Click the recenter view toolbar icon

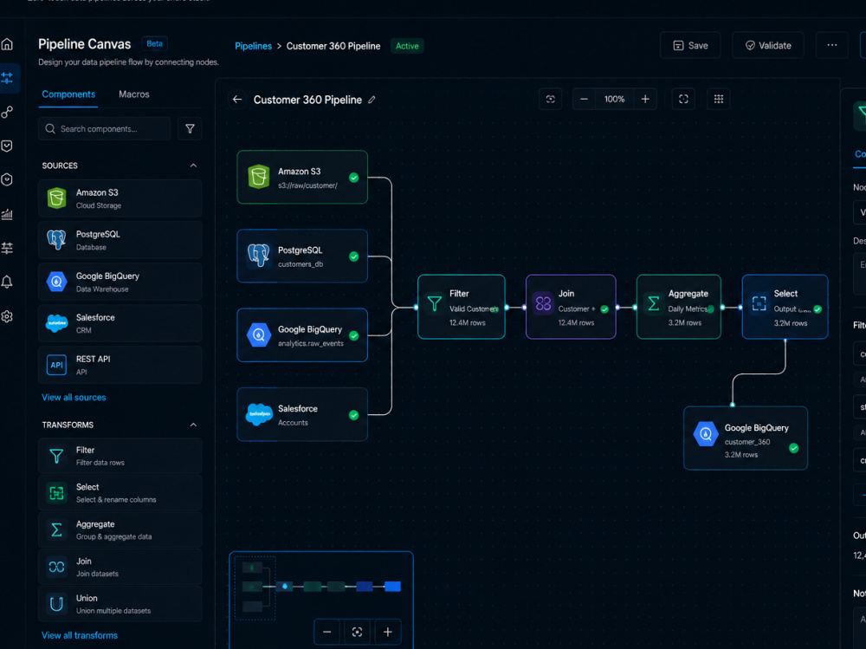click(551, 99)
